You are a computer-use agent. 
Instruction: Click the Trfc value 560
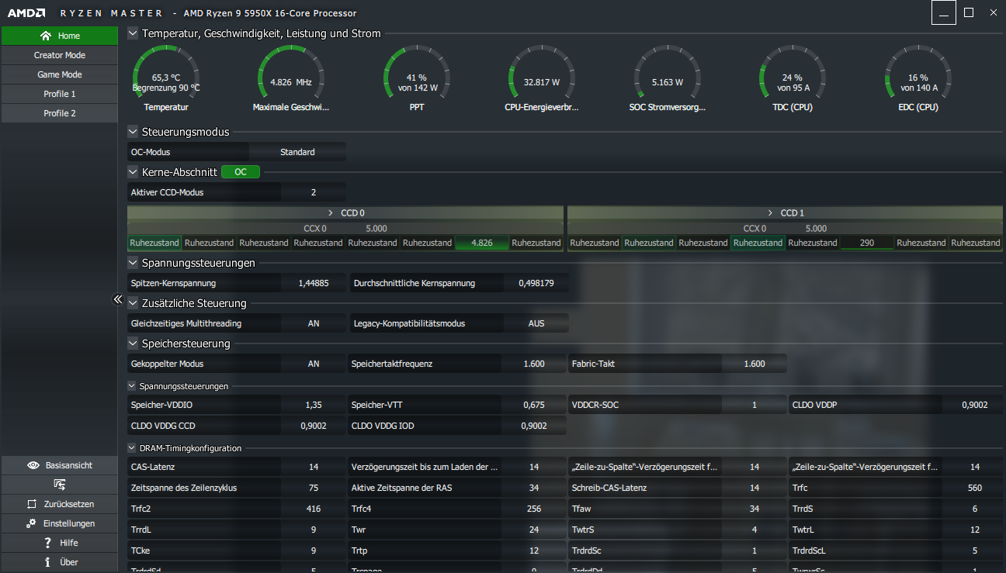pos(975,488)
